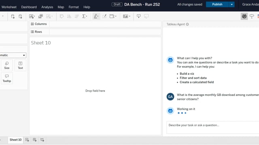Select the Sheet 10 tab

(x=15, y=140)
